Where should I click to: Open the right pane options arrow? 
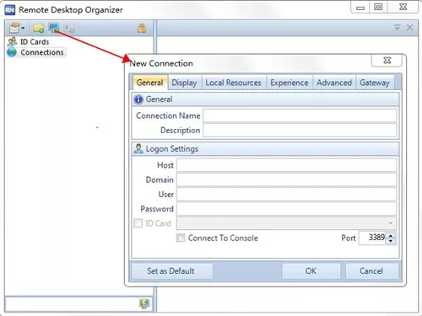click(x=397, y=28)
